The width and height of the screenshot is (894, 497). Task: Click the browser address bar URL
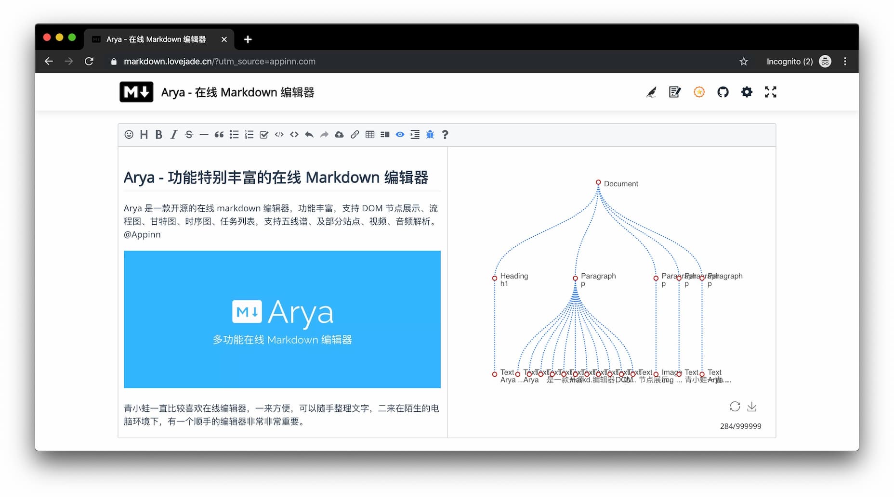point(220,62)
